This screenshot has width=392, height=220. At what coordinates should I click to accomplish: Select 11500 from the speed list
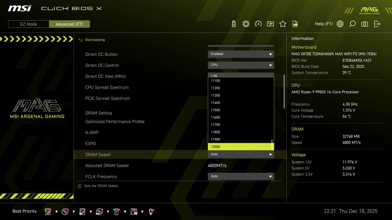(x=240, y=110)
